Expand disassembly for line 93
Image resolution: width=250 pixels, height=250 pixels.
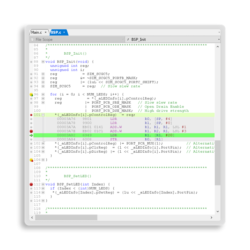coord(43,82)
